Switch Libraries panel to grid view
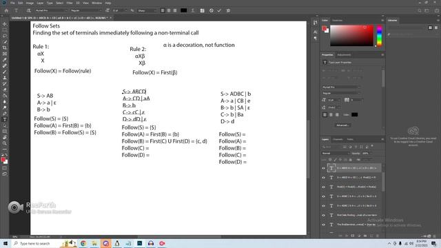The image size is (441, 248). click(x=430, y=28)
